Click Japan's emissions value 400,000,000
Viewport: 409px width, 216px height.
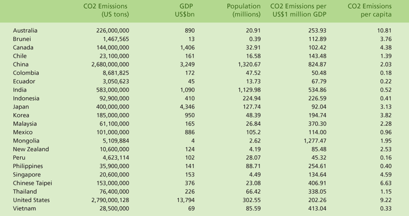pos(113,107)
